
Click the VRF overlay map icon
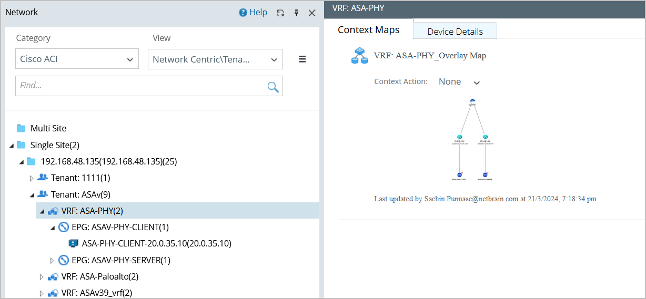click(360, 56)
